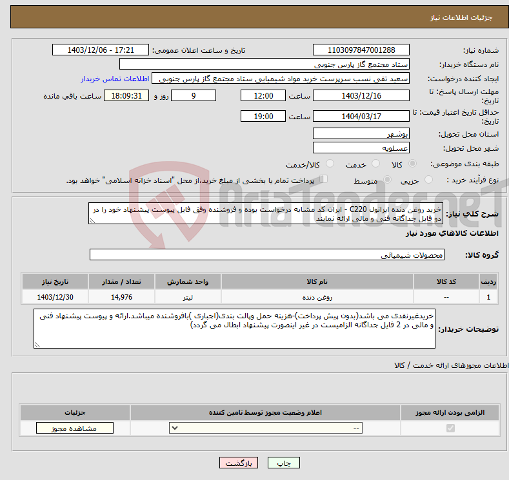Choose the جزیی purchase type radio
The image size is (509, 480).
coord(428,180)
